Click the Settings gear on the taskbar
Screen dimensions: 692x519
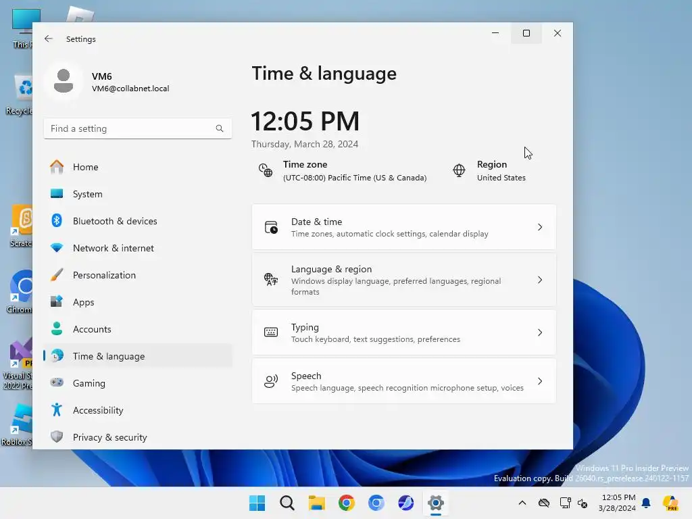pyautogui.click(x=436, y=503)
